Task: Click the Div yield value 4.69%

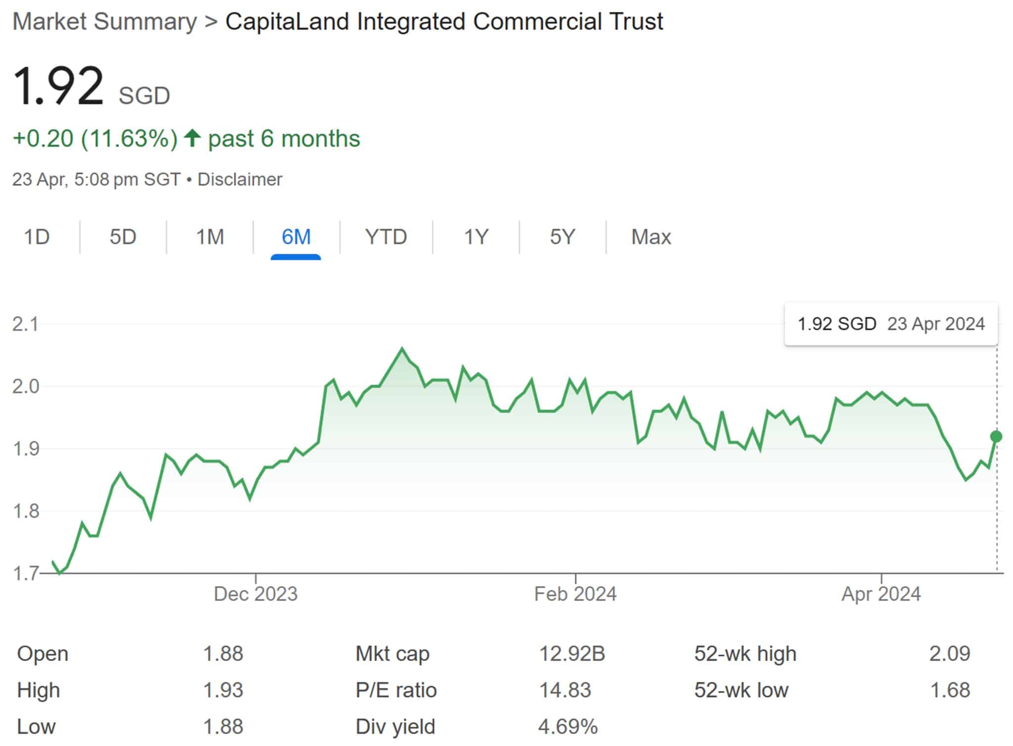Action: (568, 727)
